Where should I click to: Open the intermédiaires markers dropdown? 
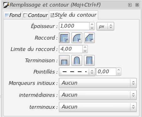point(98,95)
